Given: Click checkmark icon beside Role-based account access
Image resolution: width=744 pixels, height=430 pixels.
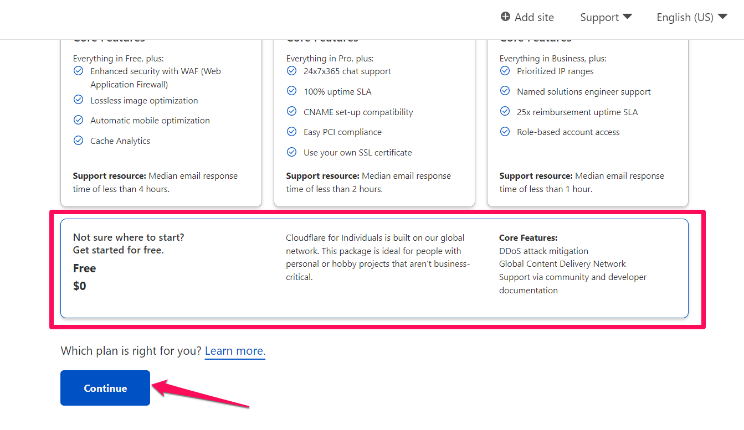Looking at the screenshot, I should click(x=505, y=131).
